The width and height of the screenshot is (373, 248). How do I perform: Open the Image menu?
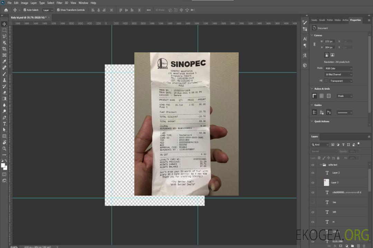pos(24,3)
